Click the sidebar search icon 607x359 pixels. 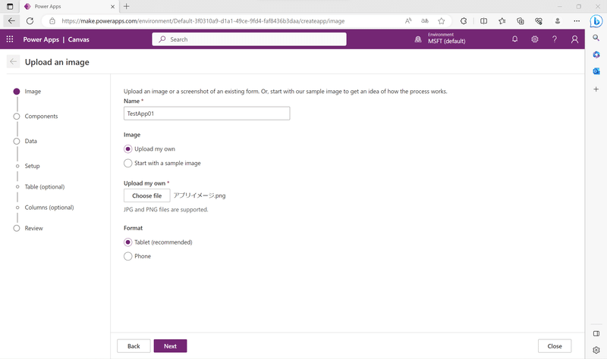coord(596,38)
